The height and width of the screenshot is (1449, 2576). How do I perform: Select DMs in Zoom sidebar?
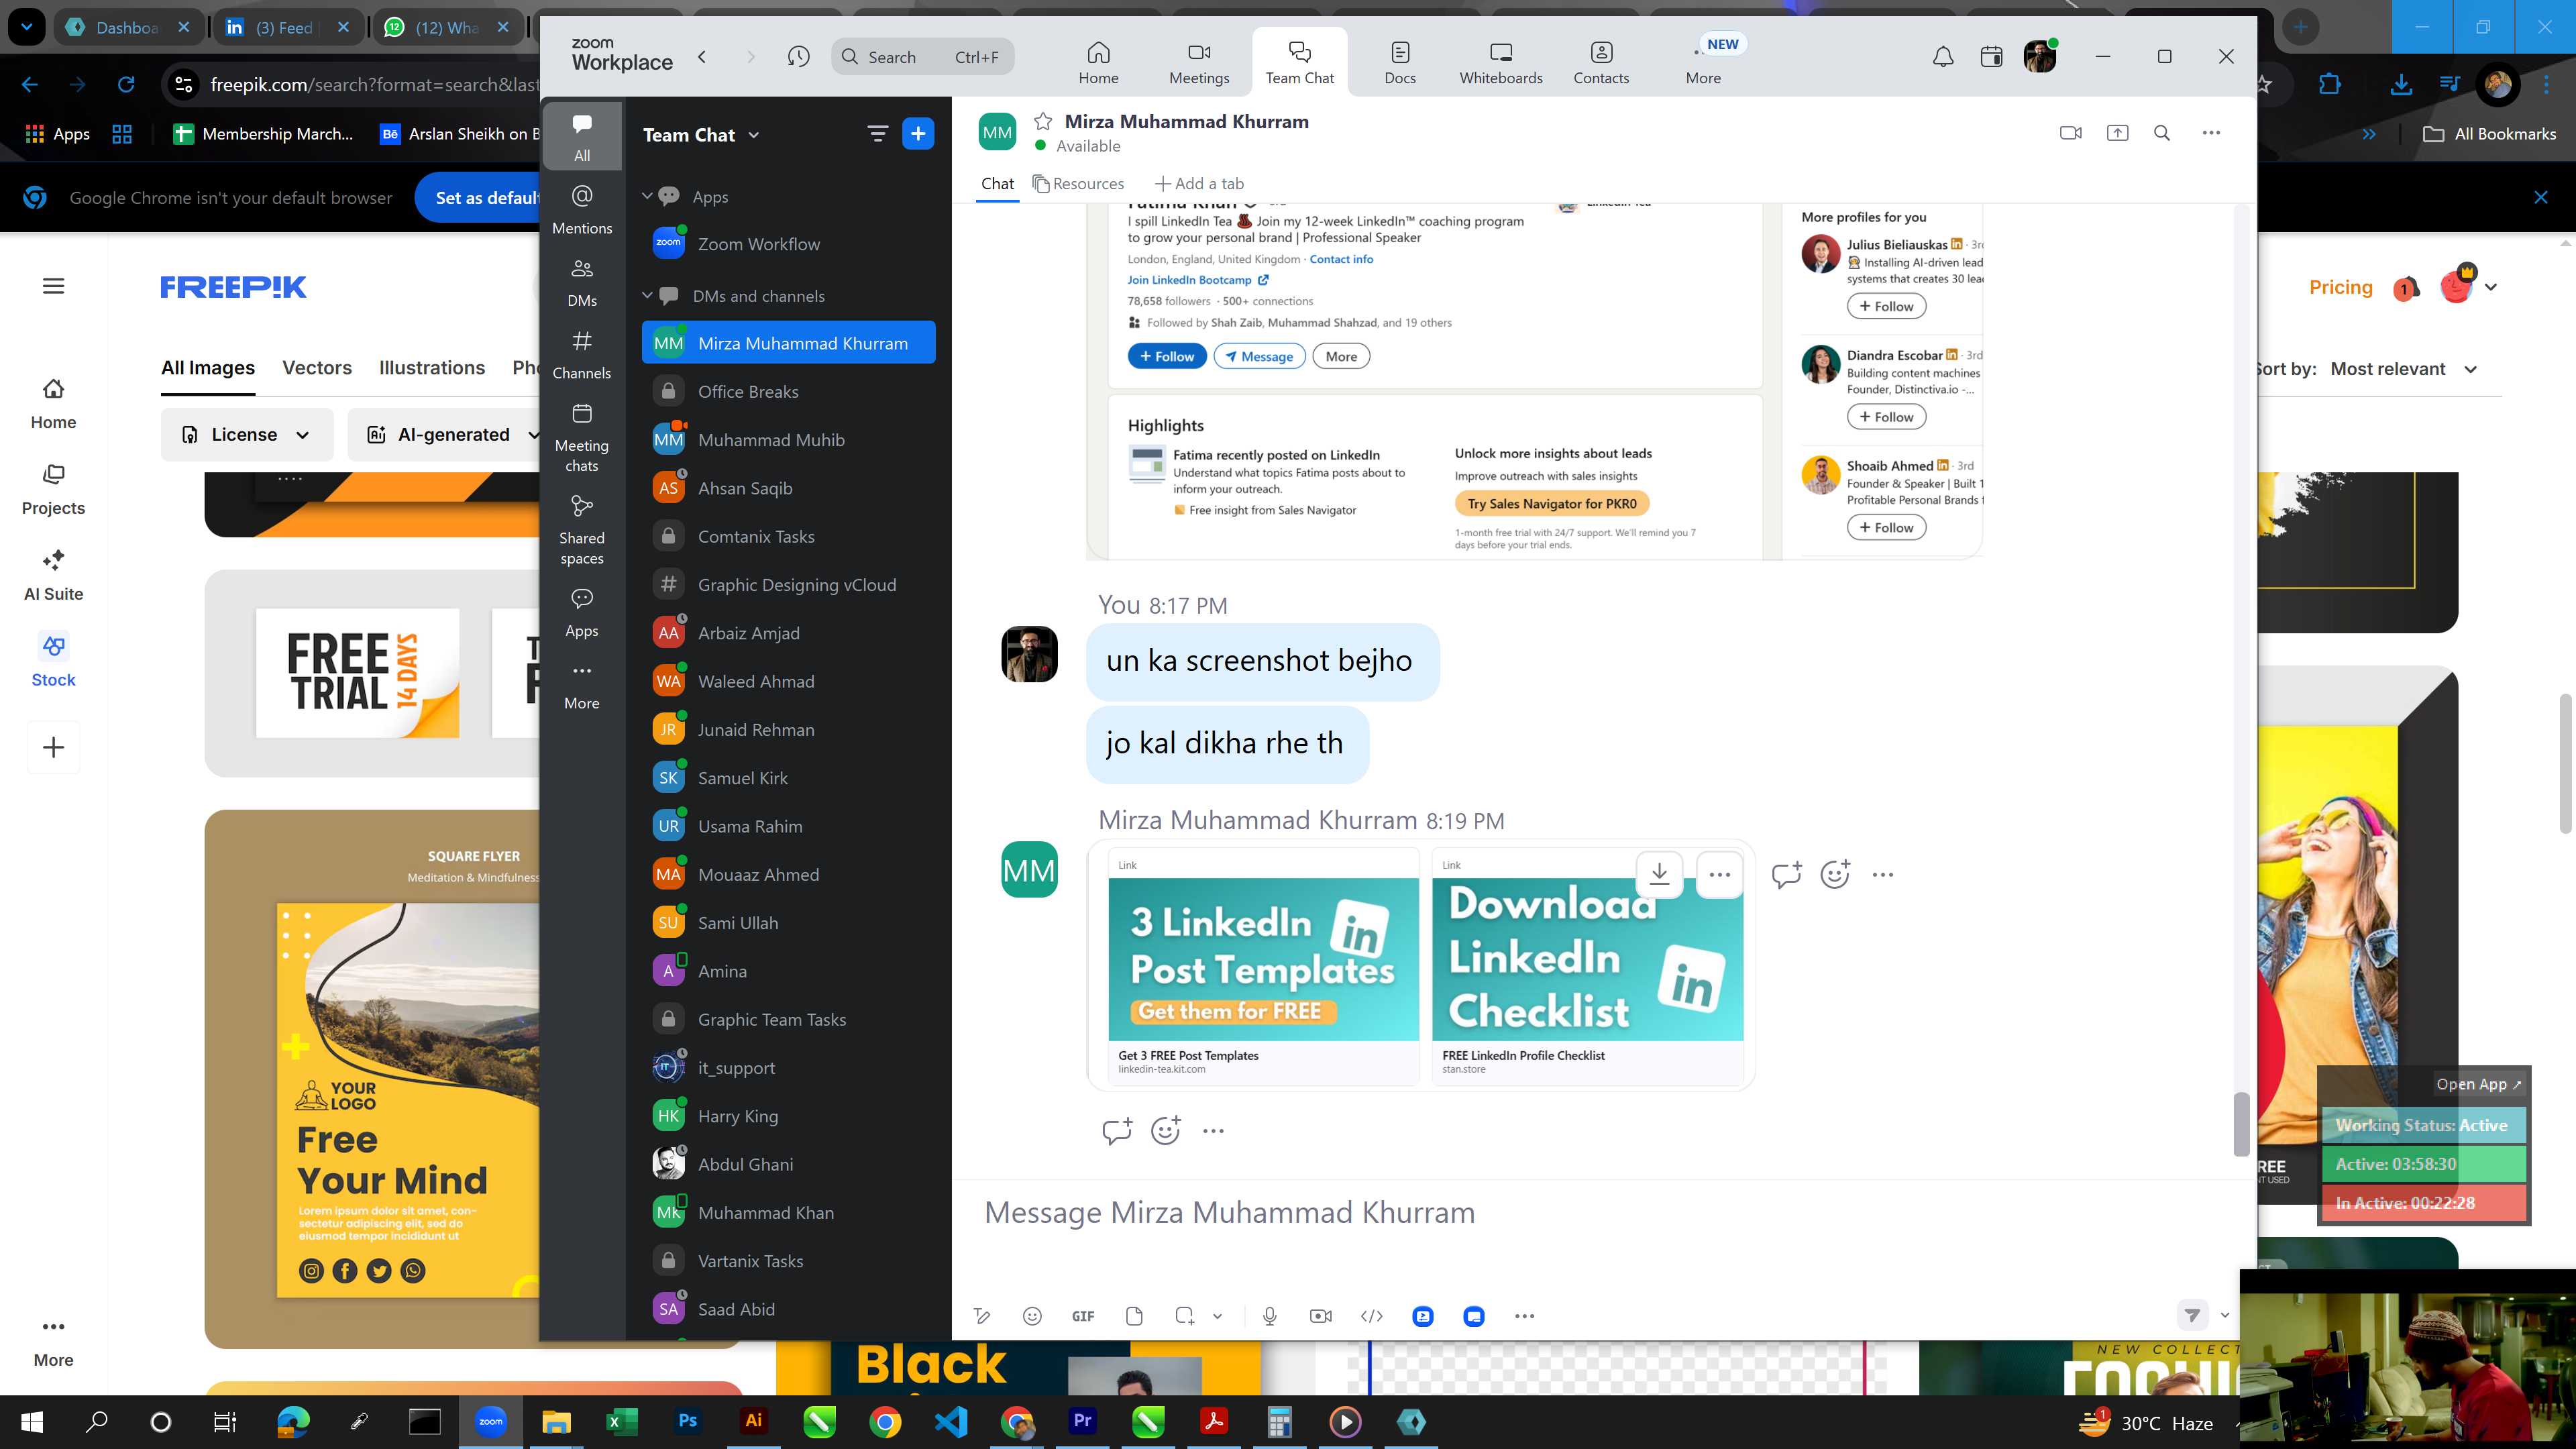click(582, 282)
